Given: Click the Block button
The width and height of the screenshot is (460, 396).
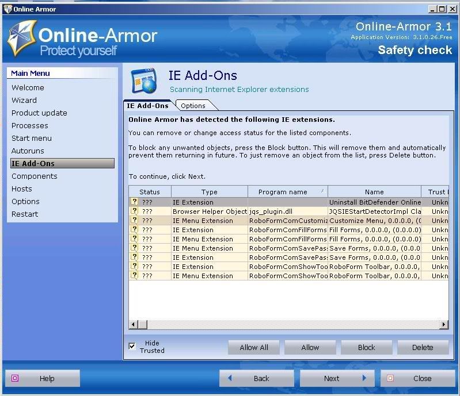Looking at the screenshot, I should [366, 347].
